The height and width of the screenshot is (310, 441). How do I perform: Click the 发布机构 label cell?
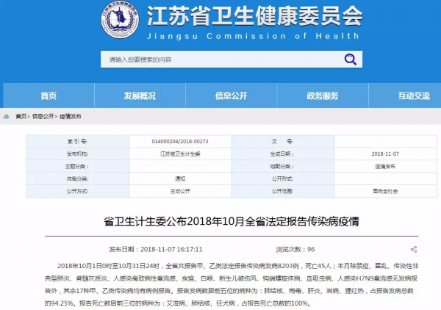coord(77,154)
